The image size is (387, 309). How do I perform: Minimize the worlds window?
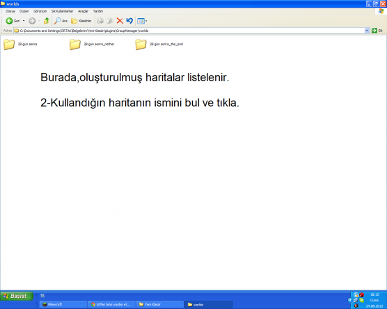369,3
